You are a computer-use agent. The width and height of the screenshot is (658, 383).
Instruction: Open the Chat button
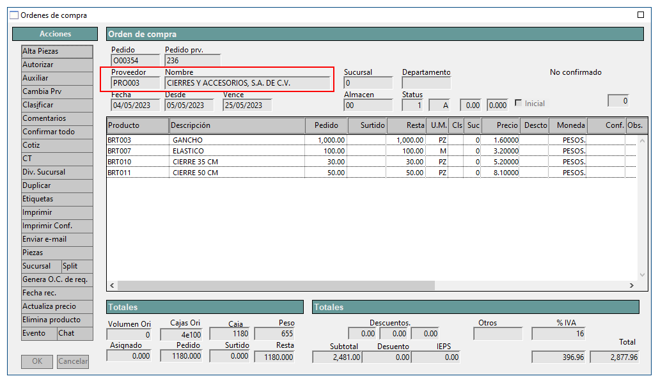click(75, 333)
